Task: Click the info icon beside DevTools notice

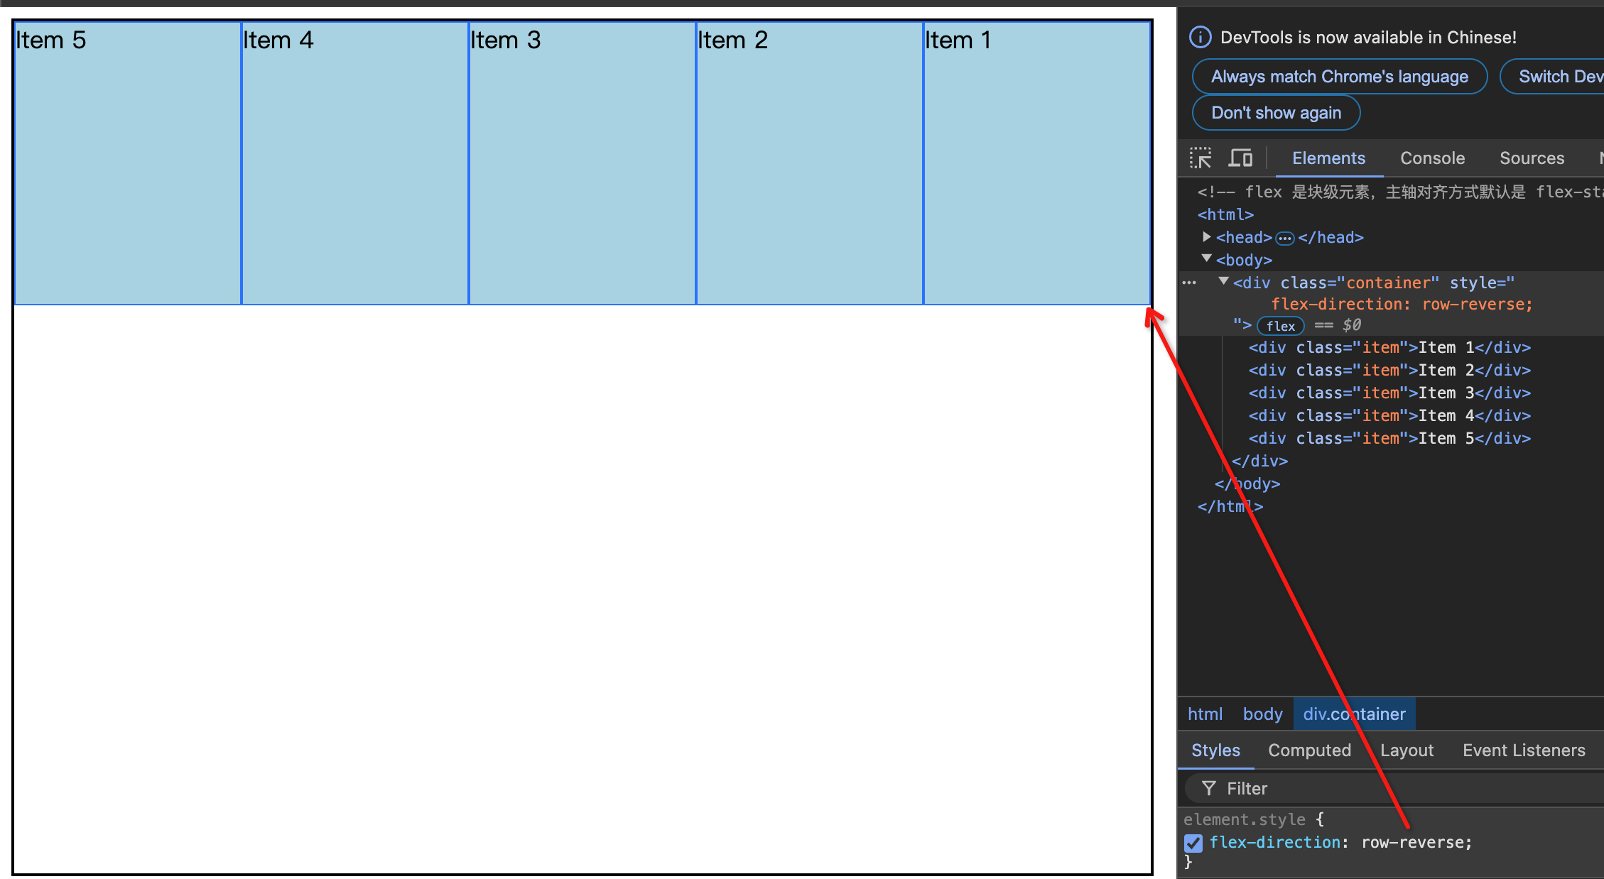Action: tap(1200, 37)
